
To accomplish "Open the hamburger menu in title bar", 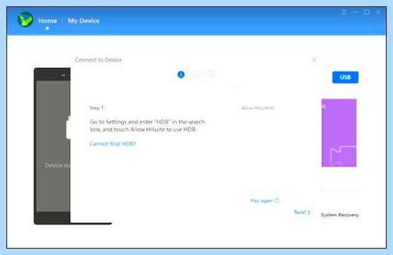I will pyautogui.click(x=344, y=12).
